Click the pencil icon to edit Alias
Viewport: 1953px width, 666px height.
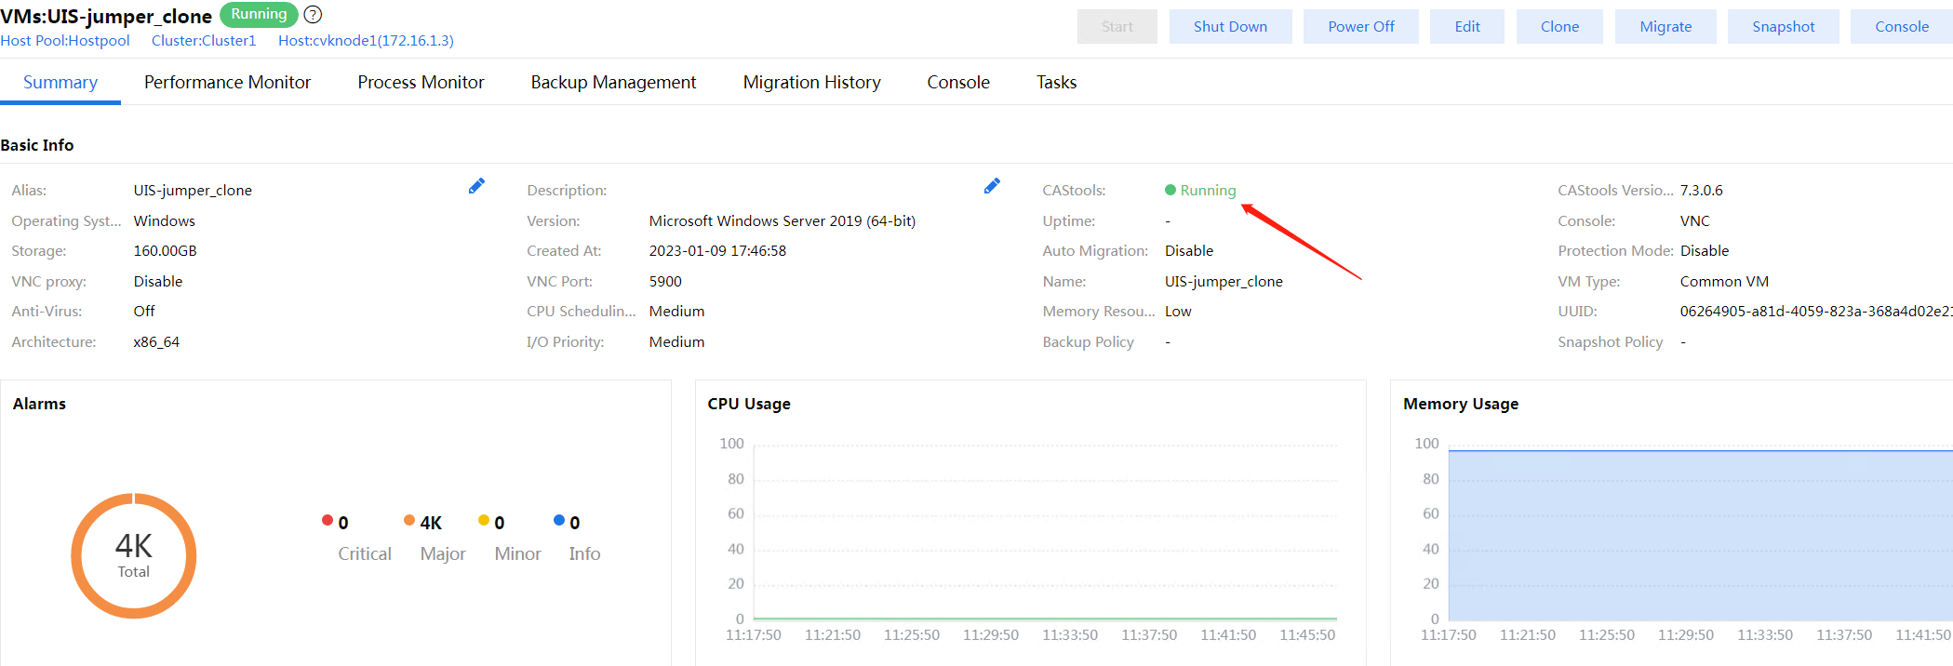coord(476,186)
